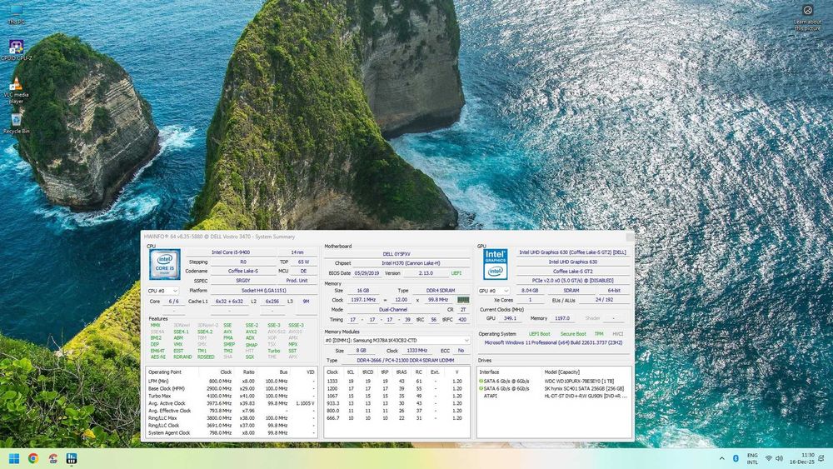Click the memory module chip icon
Image resolution: width=833 pixels, height=469 pixels.
click(463, 300)
